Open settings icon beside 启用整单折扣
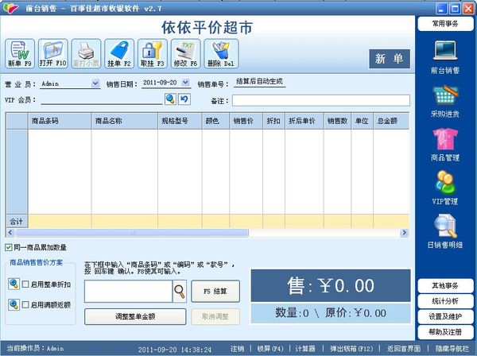This screenshot has height=356, width=477. [x=14, y=284]
